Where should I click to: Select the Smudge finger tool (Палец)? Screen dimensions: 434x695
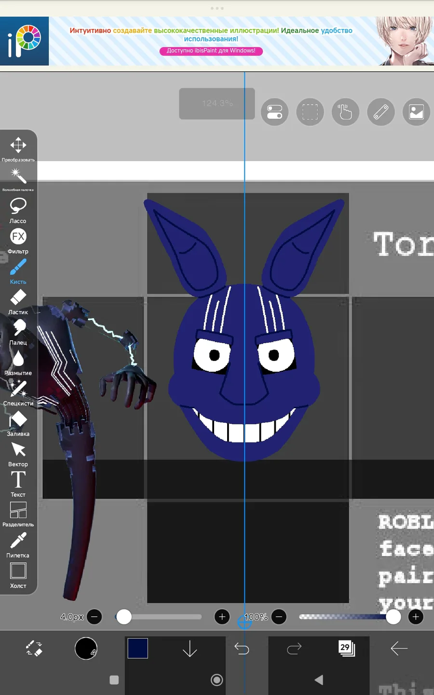point(18,332)
